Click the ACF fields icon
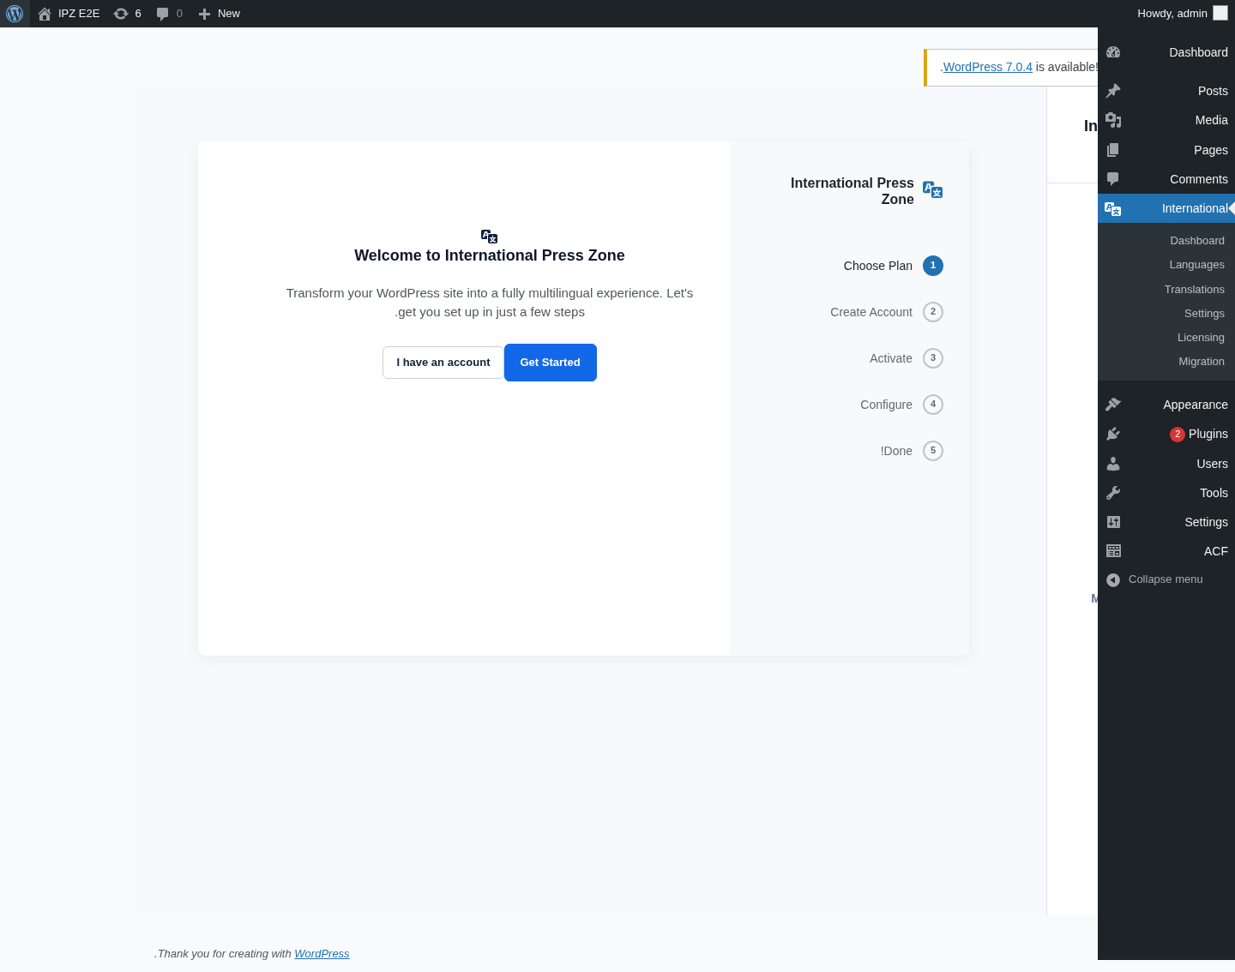Viewport: 1235px width, 972px height. click(x=1113, y=551)
